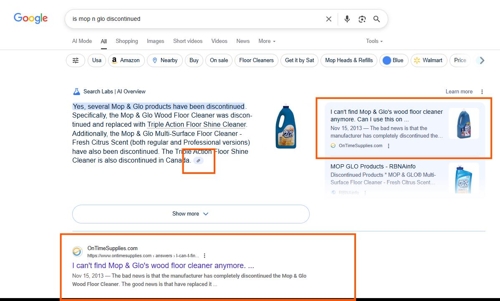Click the Learn more link
The height and width of the screenshot is (301, 500).
click(x=459, y=92)
